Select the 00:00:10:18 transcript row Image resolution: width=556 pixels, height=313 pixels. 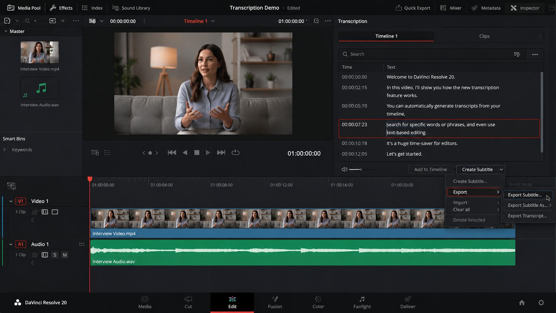[439, 143]
